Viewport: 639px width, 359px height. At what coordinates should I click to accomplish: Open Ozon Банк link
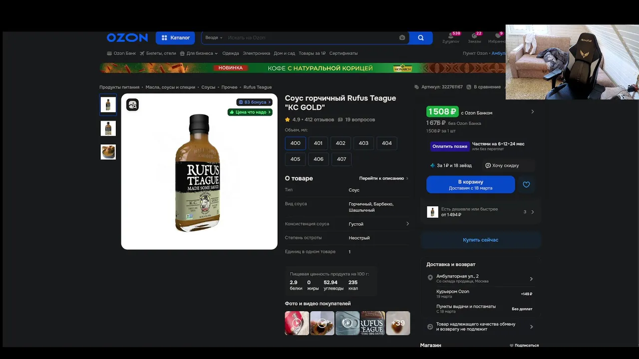[x=121, y=53]
